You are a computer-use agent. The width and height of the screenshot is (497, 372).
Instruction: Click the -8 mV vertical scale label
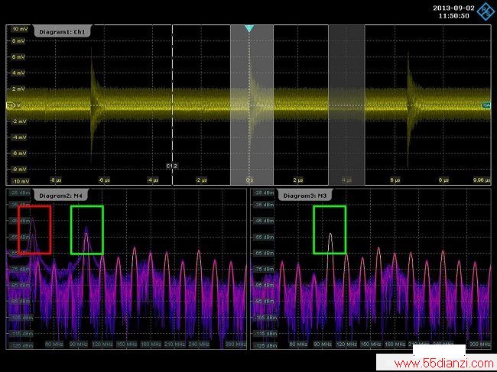click(18, 170)
